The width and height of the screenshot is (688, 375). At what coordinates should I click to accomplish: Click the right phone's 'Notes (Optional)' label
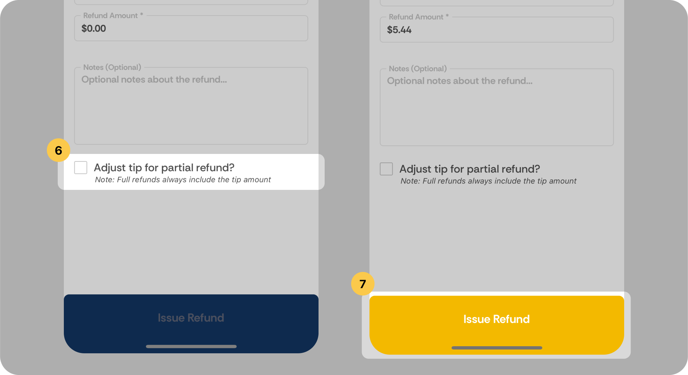418,68
